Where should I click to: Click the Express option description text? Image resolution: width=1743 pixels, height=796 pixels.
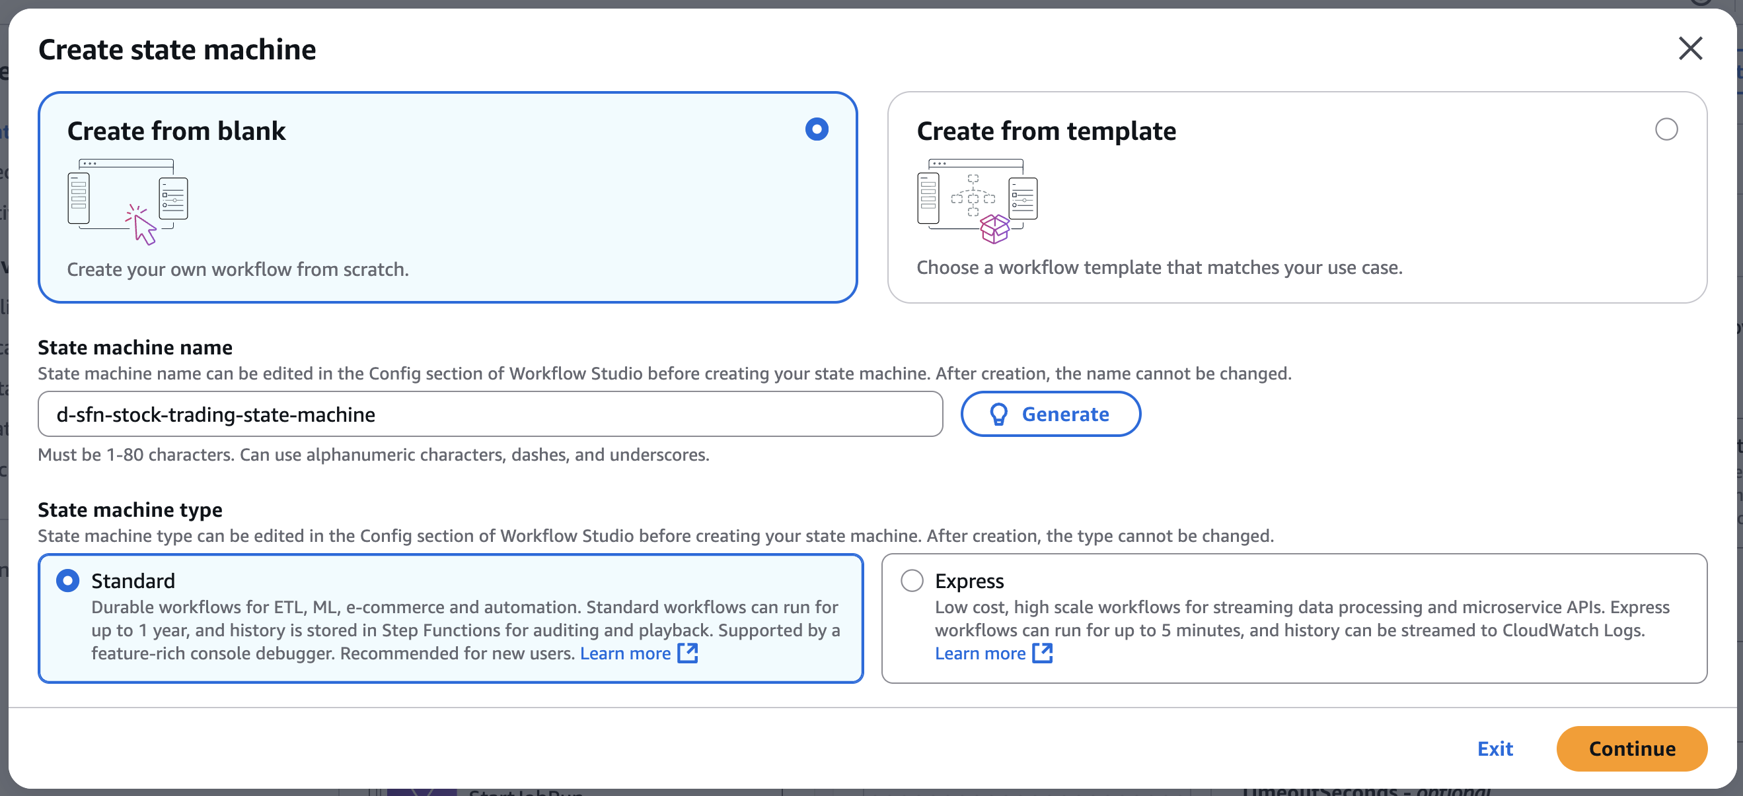coord(1302,618)
